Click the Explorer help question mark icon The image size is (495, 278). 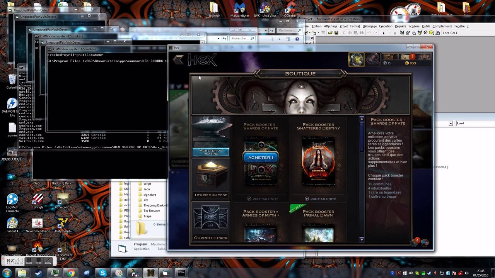point(297,39)
